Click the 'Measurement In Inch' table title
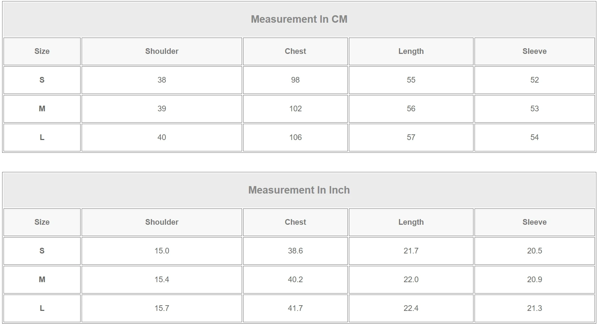 pyautogui.click(x=299, y=190)
